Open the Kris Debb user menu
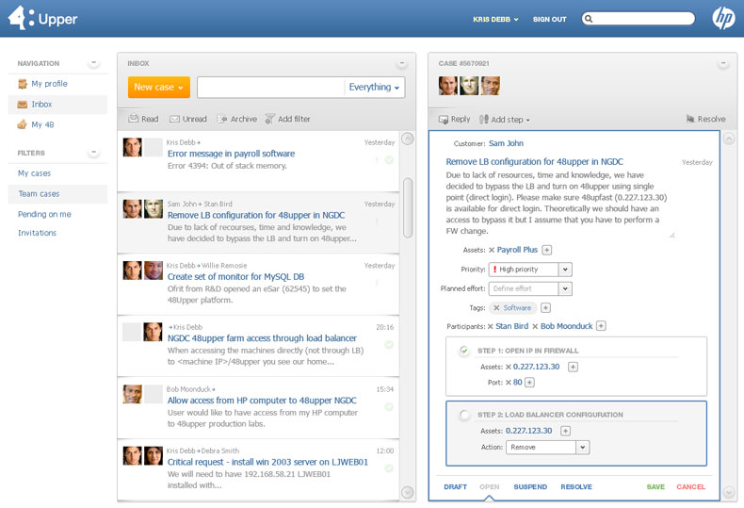The image size is (744, 508). coord(495,20)
